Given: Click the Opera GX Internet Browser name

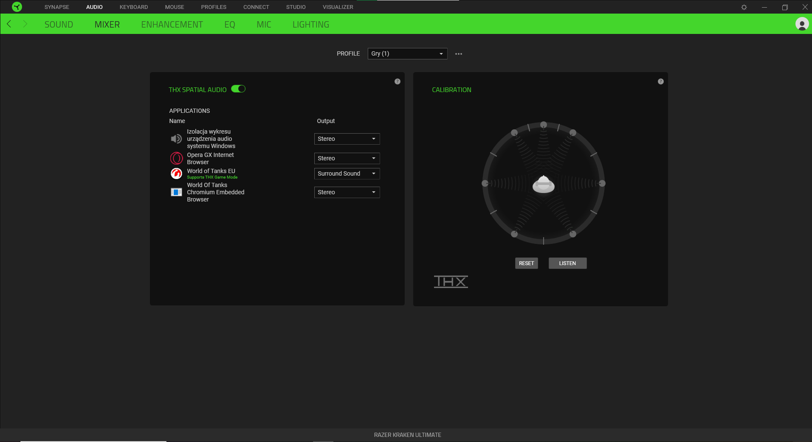Looking at the screenshot, I should (x=211, y=158).
